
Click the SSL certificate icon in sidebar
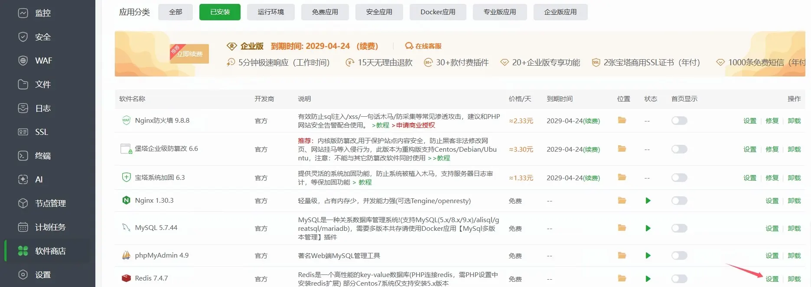tap(23, 132)
